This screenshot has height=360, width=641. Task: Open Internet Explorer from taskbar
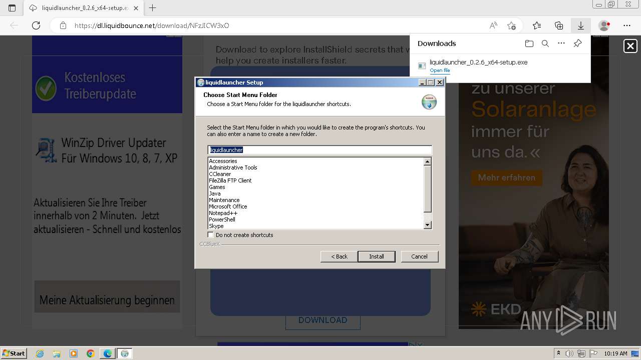40,353
